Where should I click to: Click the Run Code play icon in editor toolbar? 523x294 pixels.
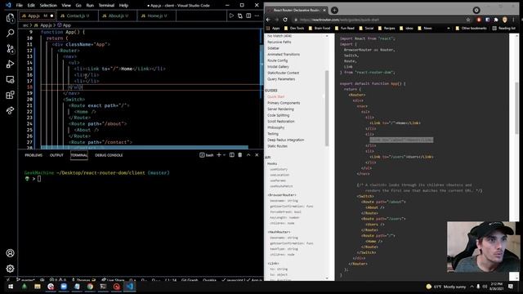(231, 16)
